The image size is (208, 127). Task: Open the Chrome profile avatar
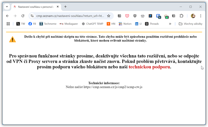click(x=193, y=16)
